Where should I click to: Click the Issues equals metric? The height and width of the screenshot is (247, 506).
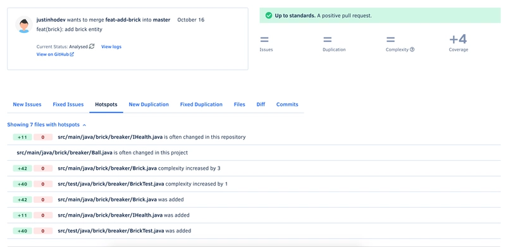click(266, 44)
